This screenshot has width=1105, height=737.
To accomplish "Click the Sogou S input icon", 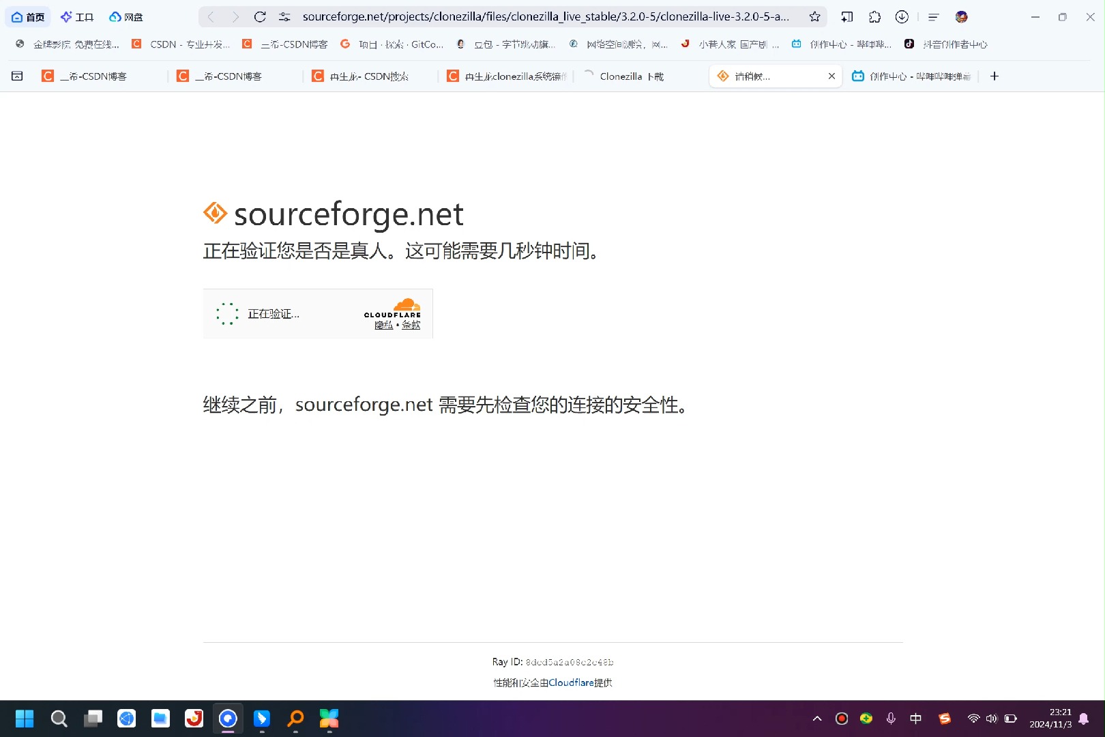I will click(x=945, y=719).
